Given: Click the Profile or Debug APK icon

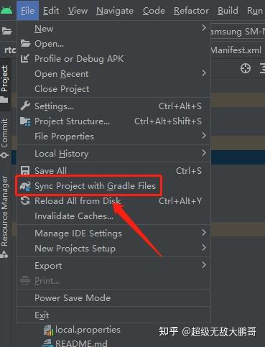Looking at the screenshot, I should (x=25, y=58).
